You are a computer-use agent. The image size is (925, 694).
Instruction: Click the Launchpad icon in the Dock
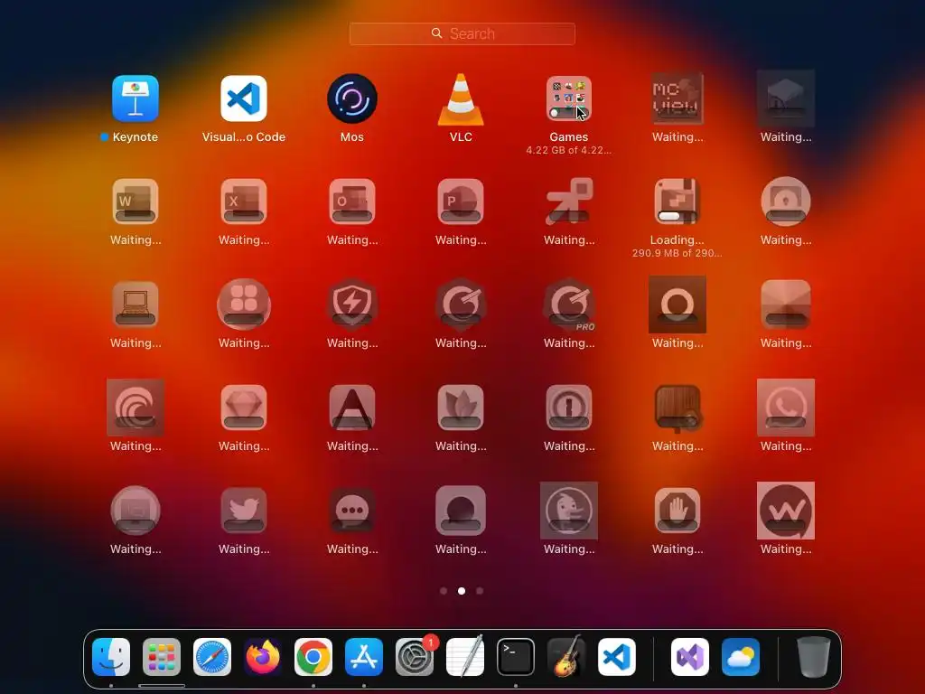coord(162,657)
